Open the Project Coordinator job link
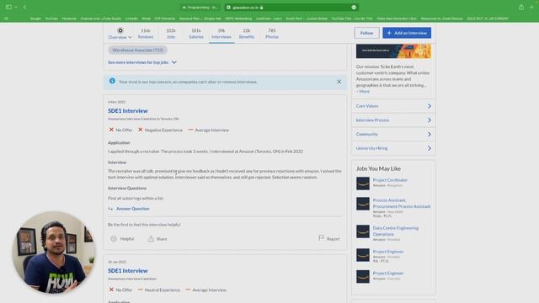539x303 pixels. click(x=390, y=180)
